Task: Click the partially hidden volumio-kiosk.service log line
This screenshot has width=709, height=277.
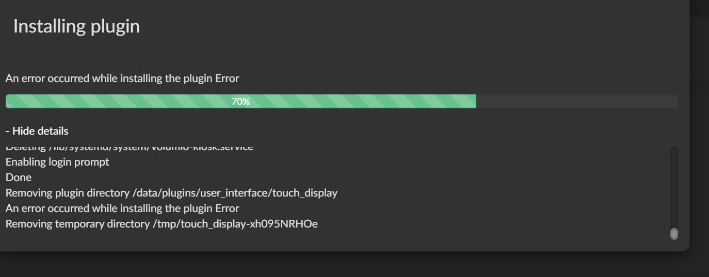Action: click(x=130, y=148)
